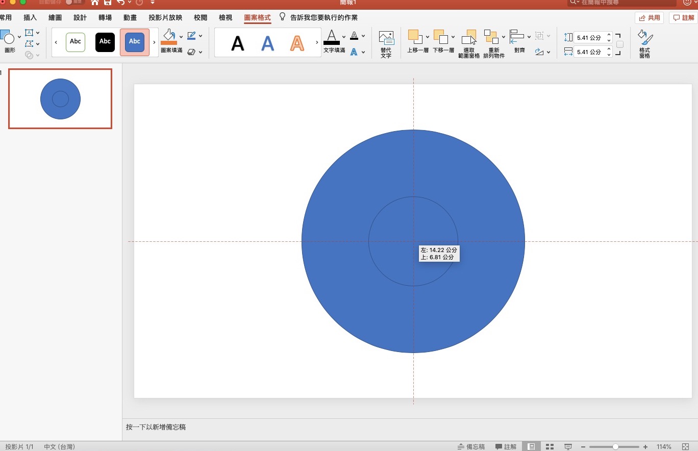Toggle the 備忘稿 notes pane

(x=471, y=446)
